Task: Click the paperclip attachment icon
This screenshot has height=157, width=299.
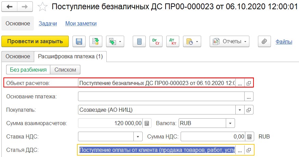Action: pyautogui.click(x=264, y=41)
